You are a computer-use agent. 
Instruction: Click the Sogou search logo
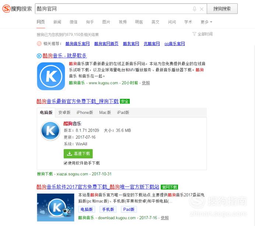pyautogui.click(x=17, y=8)
